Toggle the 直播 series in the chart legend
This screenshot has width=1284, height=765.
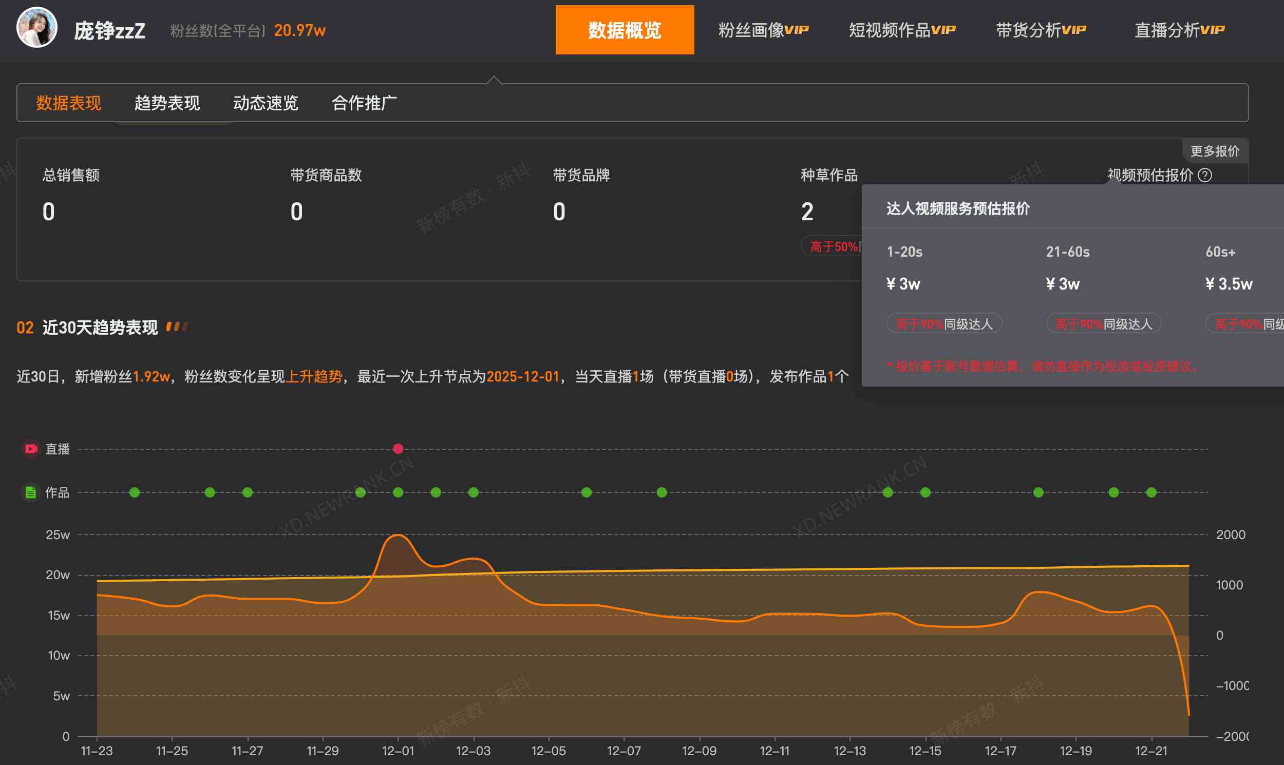(x=58, y=448)
